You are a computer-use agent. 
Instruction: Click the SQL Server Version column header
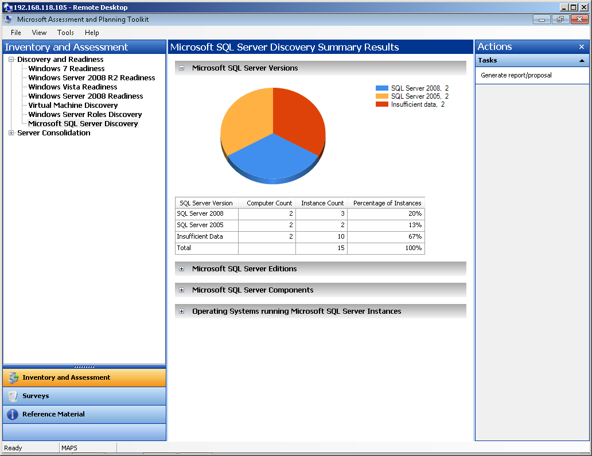206,203
